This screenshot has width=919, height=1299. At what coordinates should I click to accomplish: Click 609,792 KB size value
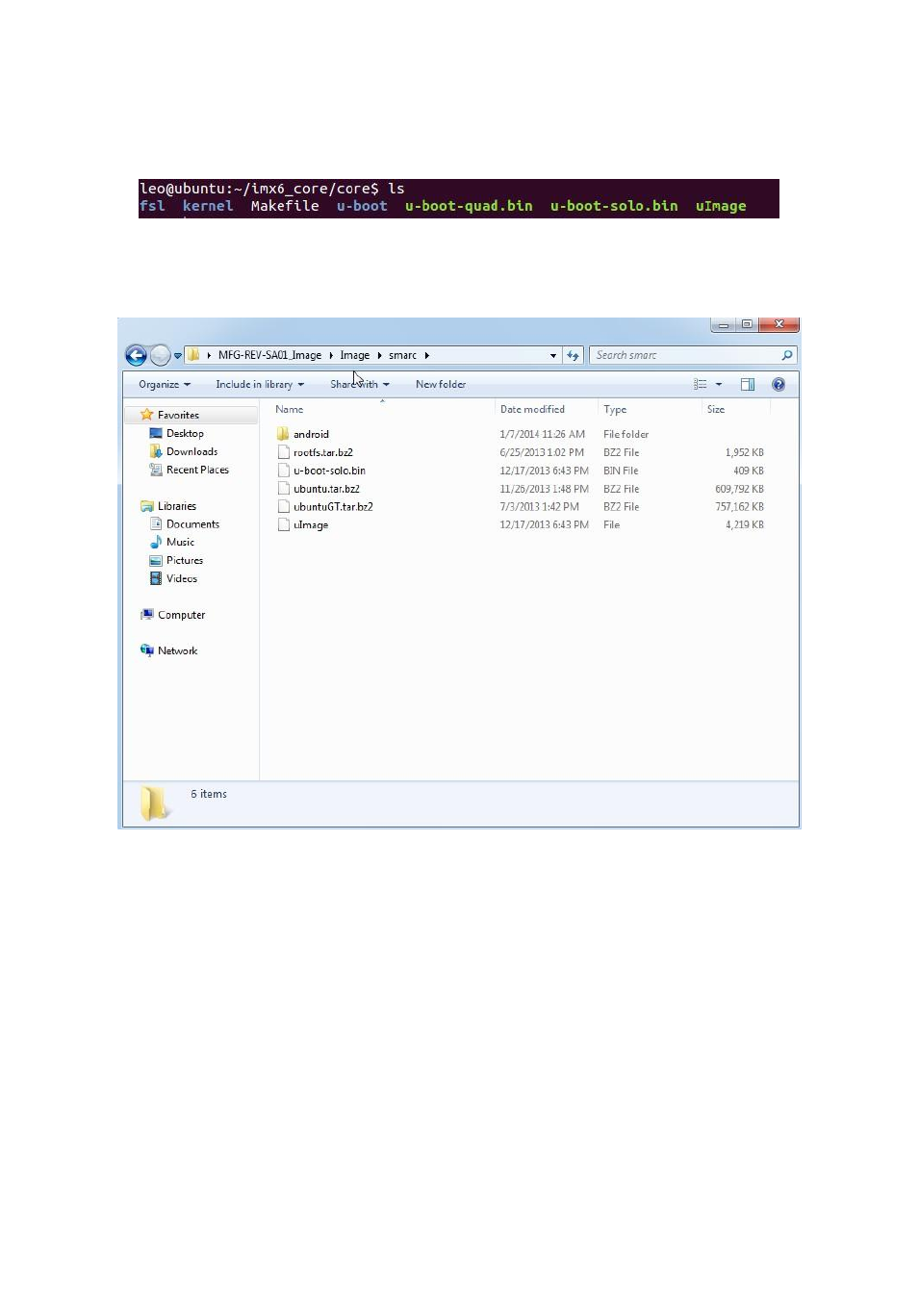(739, 489)
